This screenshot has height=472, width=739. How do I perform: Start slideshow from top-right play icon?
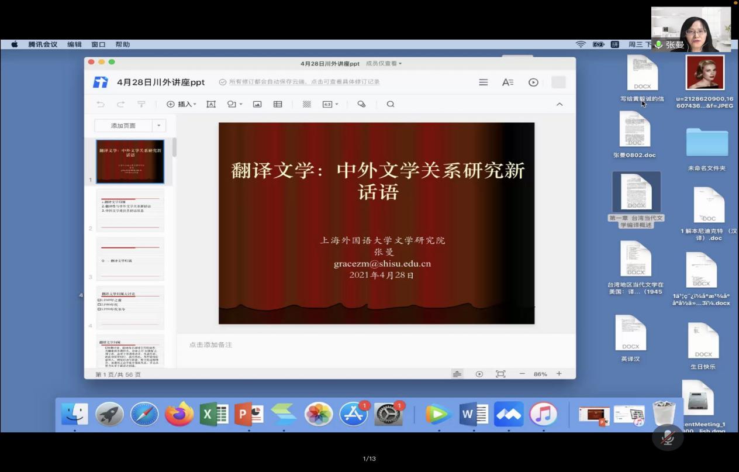(x=533, y=82)
